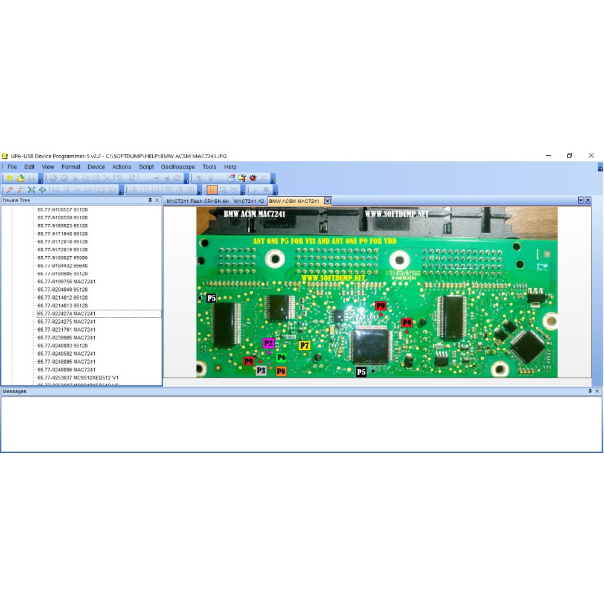The width and height of the screenshot is (604, 604).
Task: Close the Messages panel
Action: pos(597,391)
